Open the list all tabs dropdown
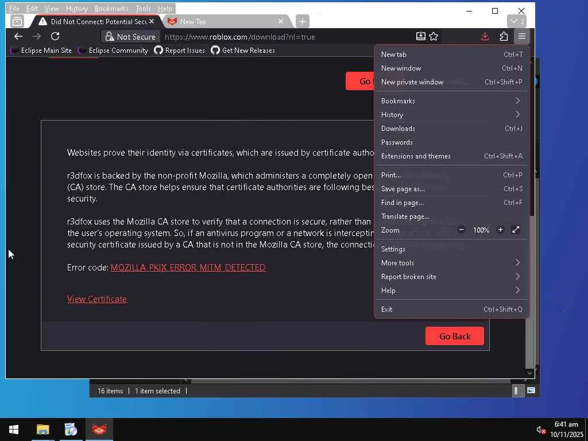Viewport: 588px width, 441px height. coord(517,21)
